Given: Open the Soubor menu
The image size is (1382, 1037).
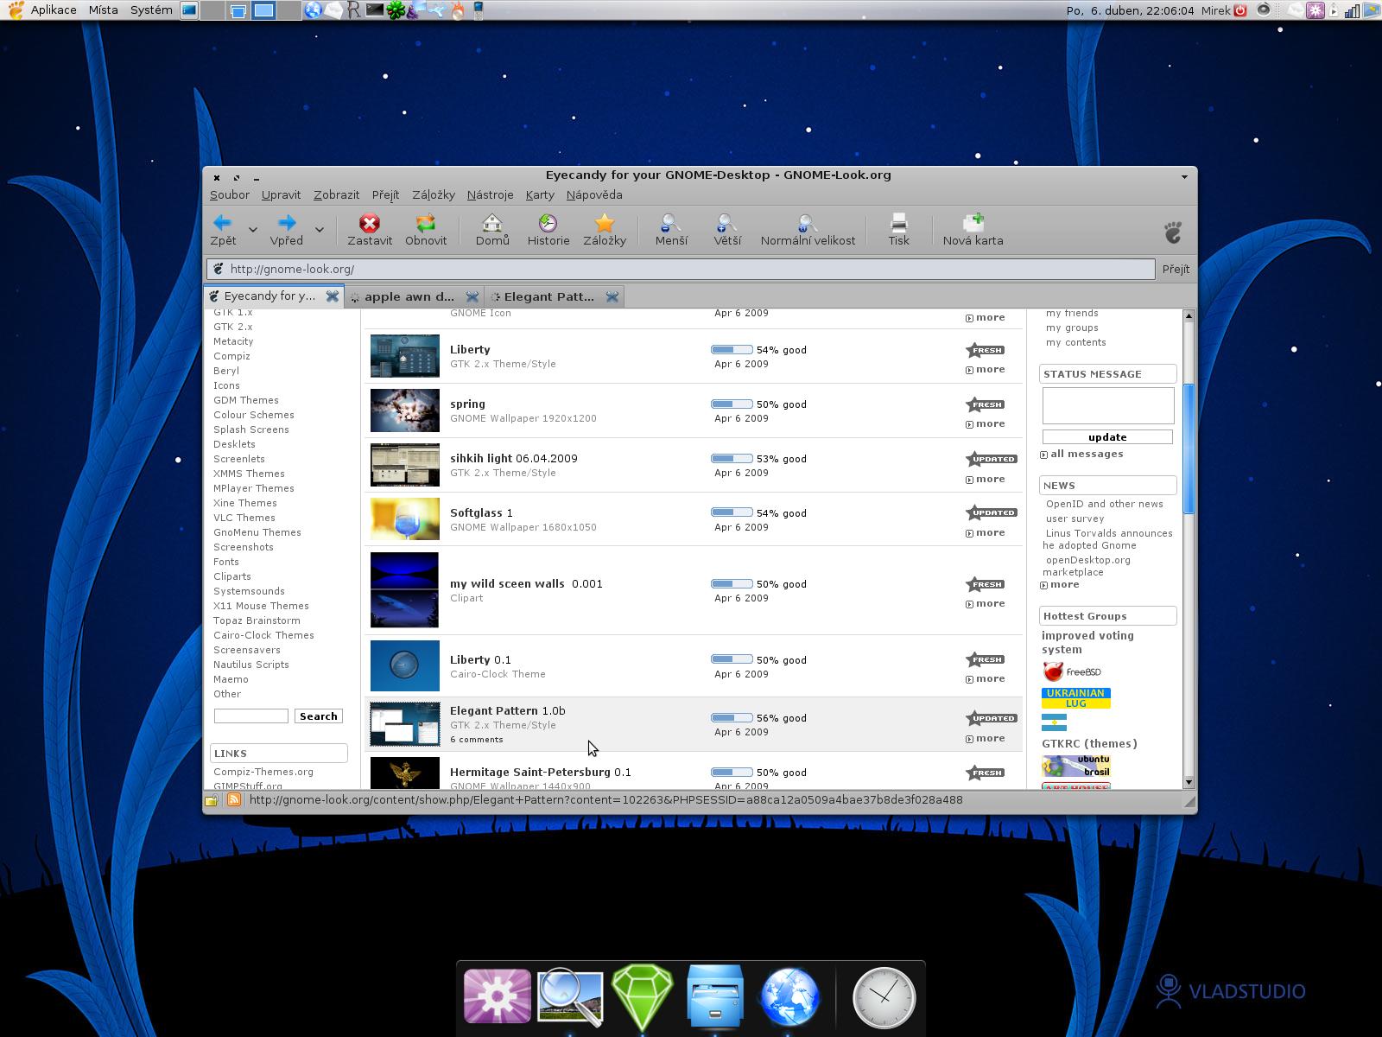Looking at the screenshot, I should pyautogui.click(x=229, y=195).
